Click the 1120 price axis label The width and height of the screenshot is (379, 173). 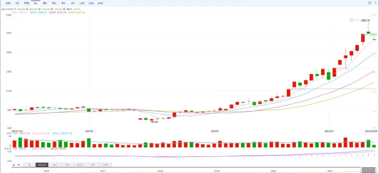pyautogui.click(x=9, y=91)
